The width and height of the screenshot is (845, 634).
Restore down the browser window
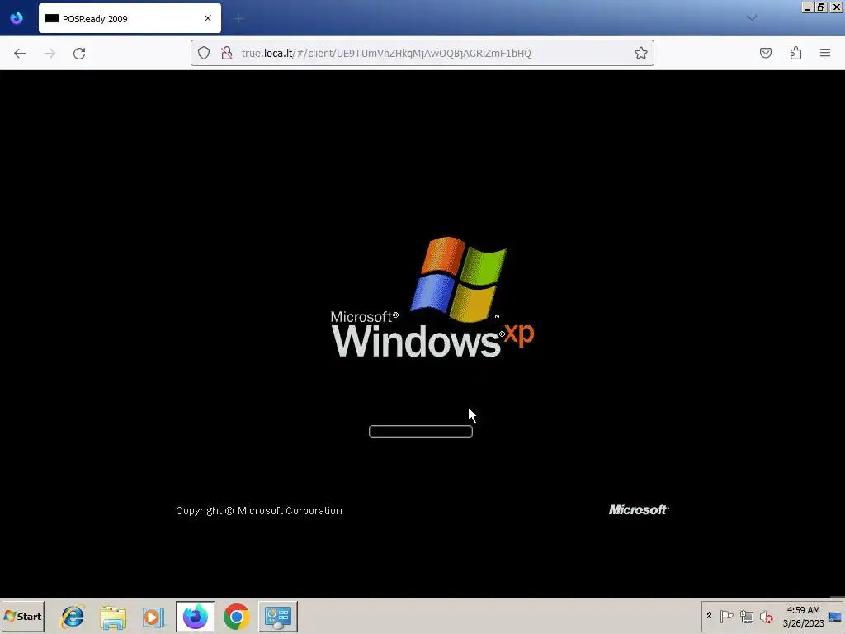pyautogui.click(x=821, y=7)
